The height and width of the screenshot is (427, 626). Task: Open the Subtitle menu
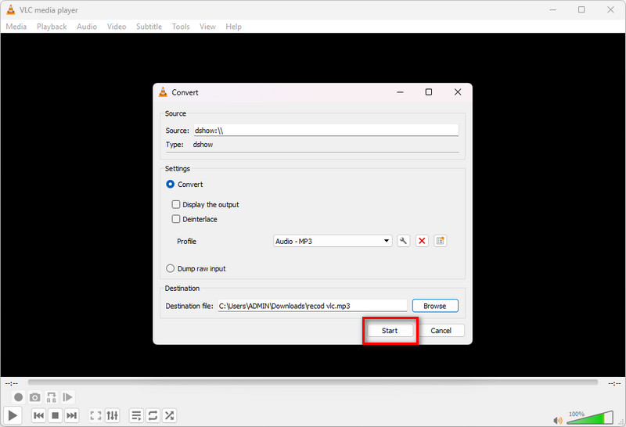[x=149, y=27]
